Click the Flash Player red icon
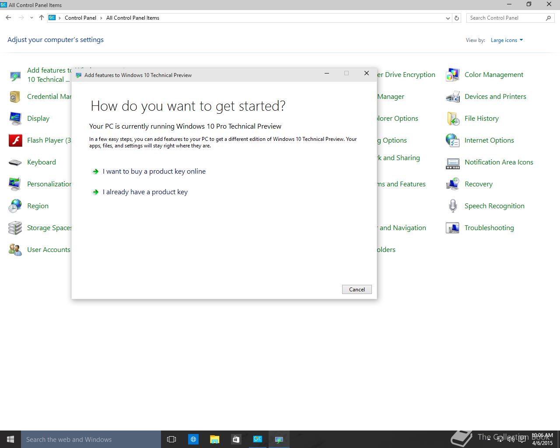560x448 pixels. pyautogui.click(x=15, y=140)
